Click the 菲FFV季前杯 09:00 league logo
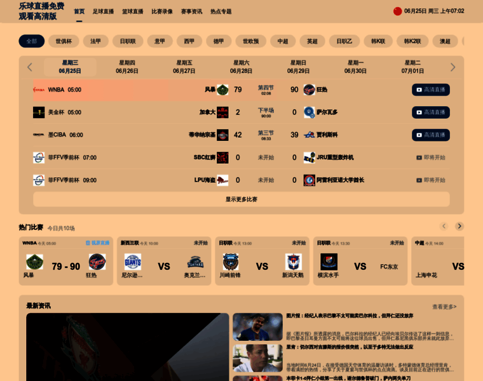Viewport: 483px width, 381px height. click(x=39, y=180)
